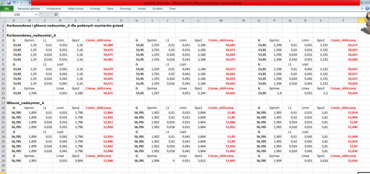370x174 pixels.
Task: Switch to the Narzędzia główne tab
Action: (x=28, y=9)
